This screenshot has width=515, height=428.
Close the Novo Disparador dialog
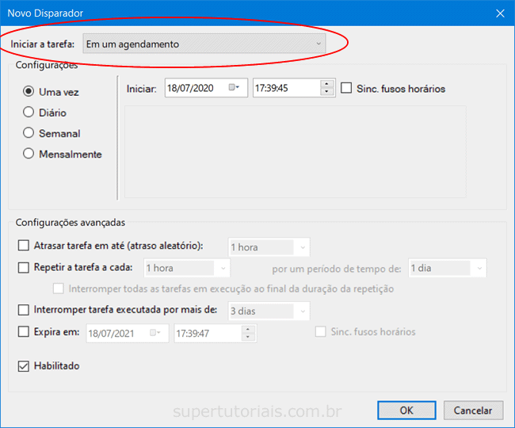499,13
